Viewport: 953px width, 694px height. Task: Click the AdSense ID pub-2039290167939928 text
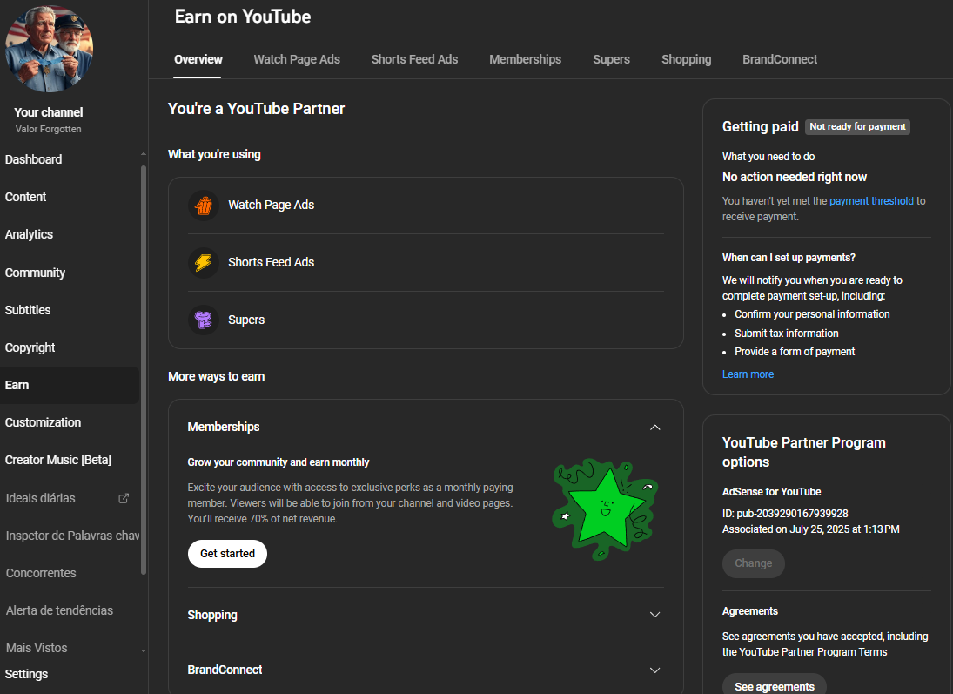pyautogui.click(x=785, y=514)
